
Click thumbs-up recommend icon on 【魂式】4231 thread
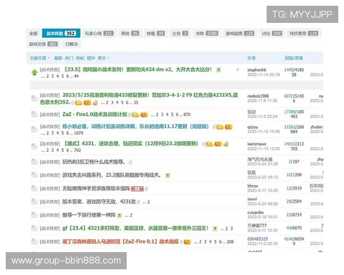pyautogui.click(x=226, y=144)
